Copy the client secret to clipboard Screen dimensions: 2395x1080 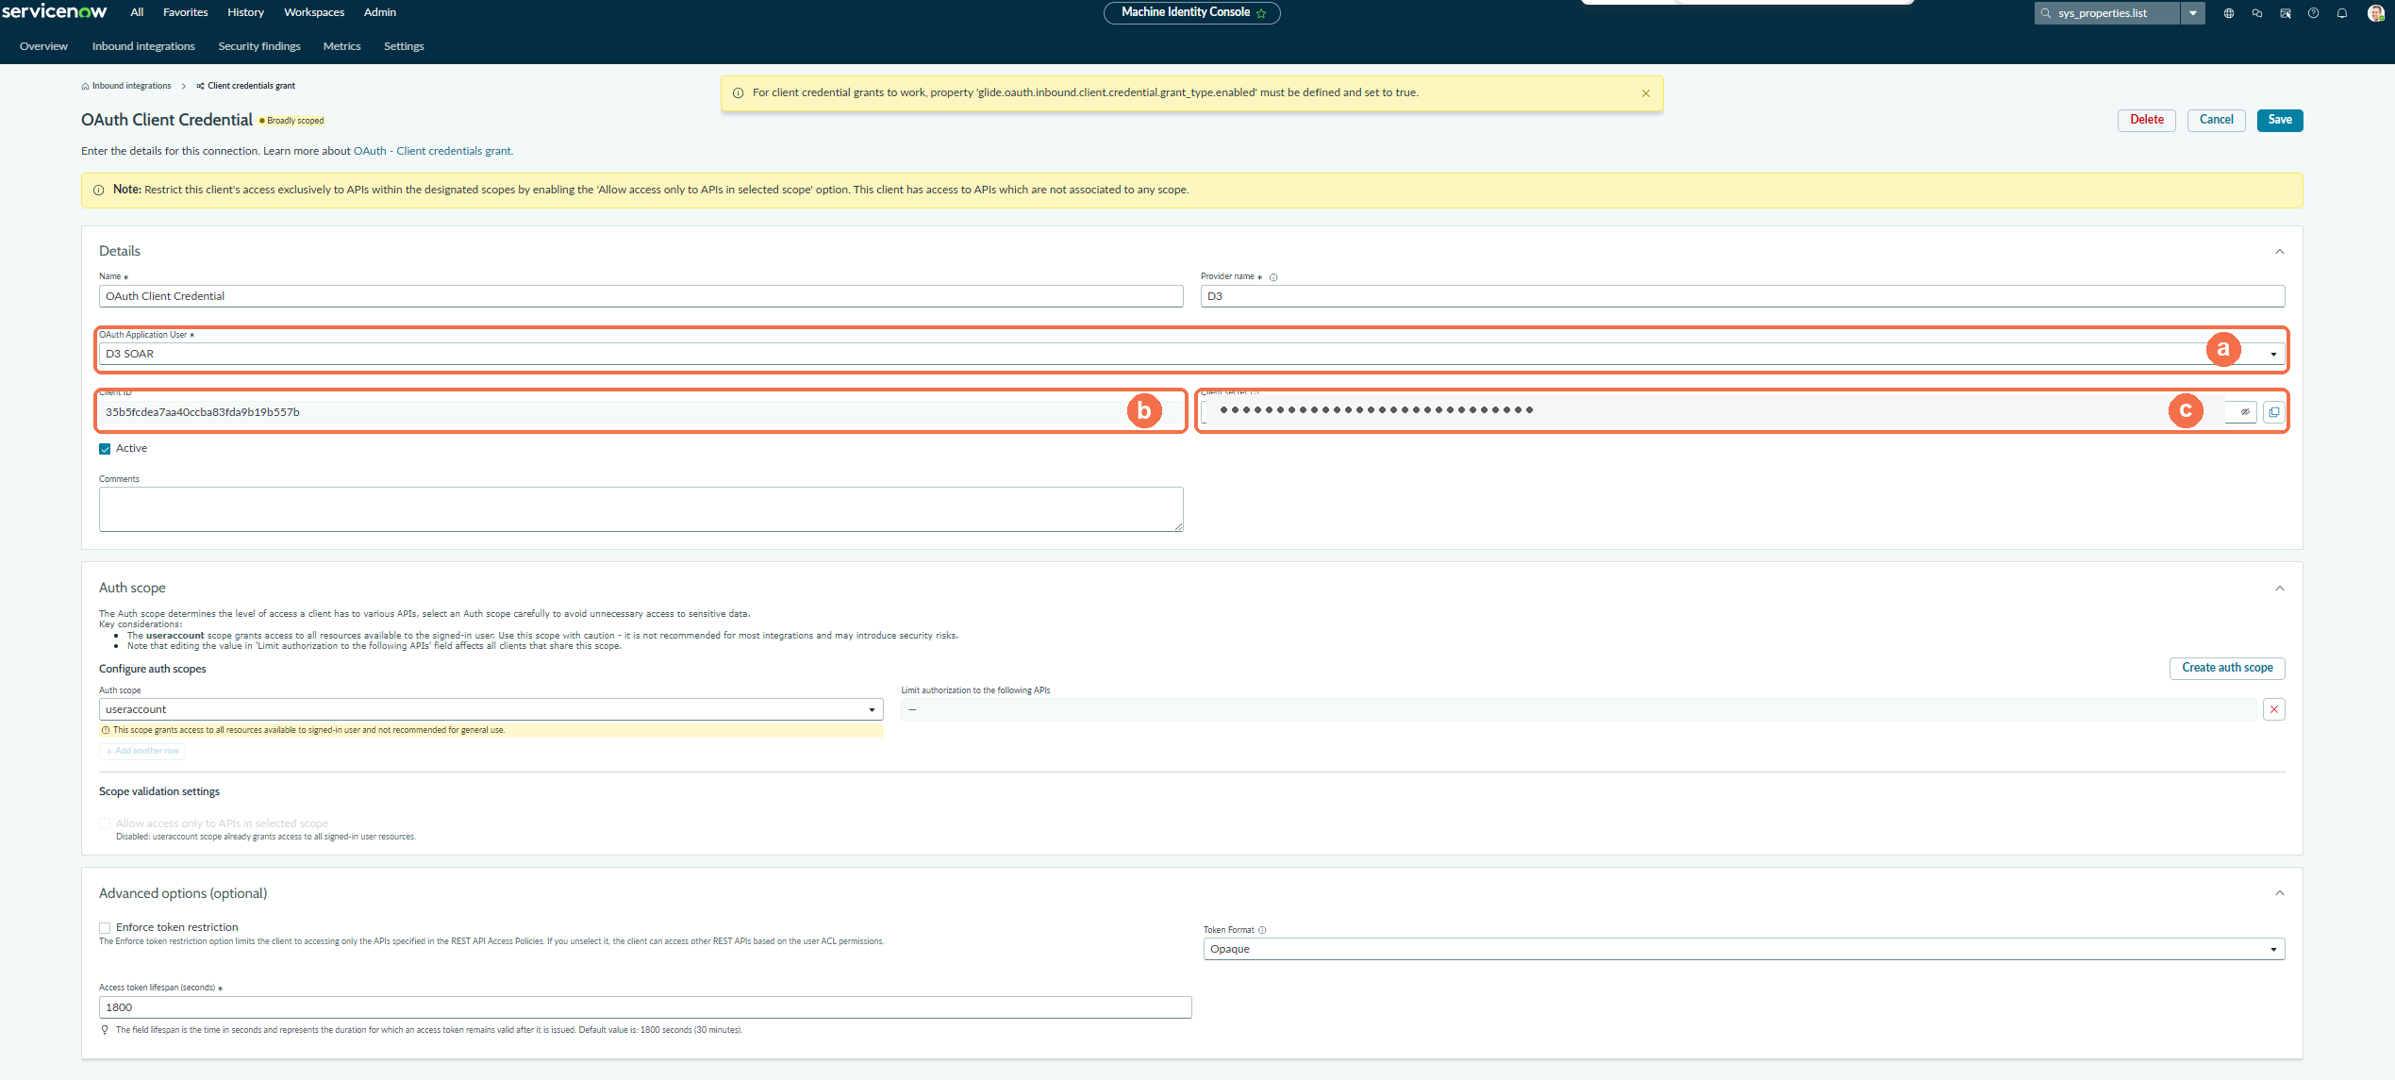point(2274,412)
